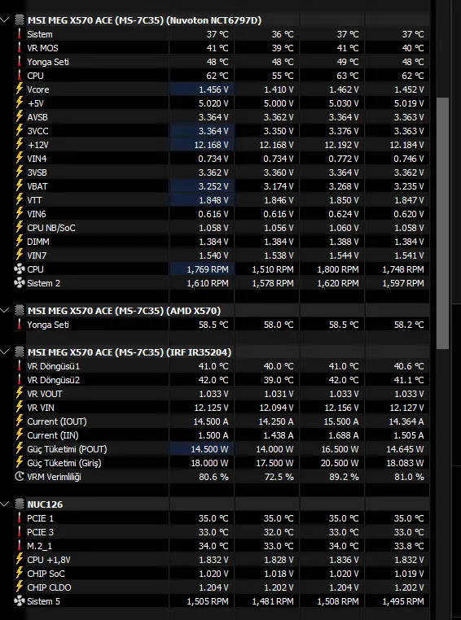Click the chip icon beside Nuvoton NCT6797D header
461x620 pixels.
19,20
